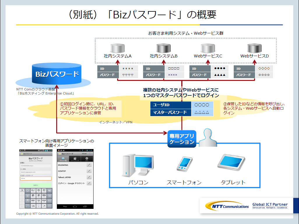The image size is (299, 224).
Task: Tap the abc key on phone keyboard
Action: (x=39, y=190)
